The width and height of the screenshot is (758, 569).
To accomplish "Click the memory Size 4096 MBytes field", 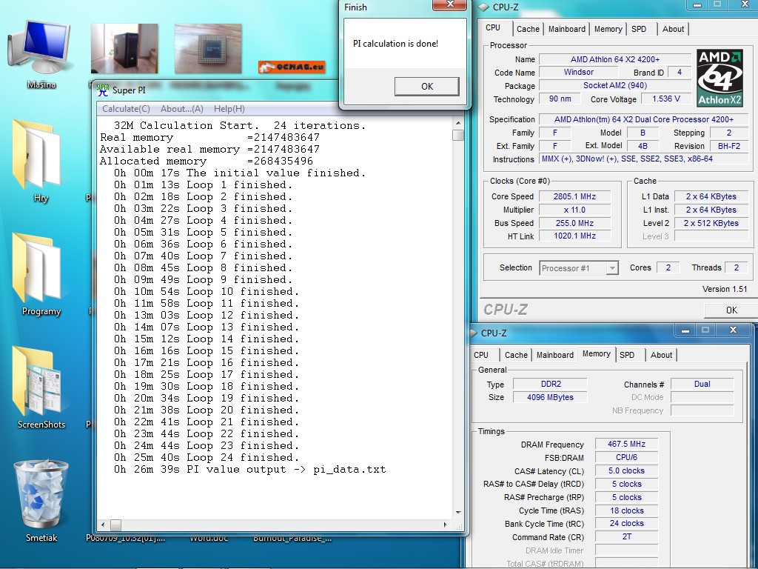I will (550, 397).
